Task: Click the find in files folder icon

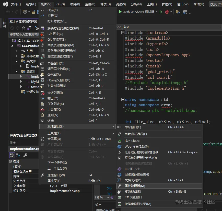Action: tap(178, 12)
